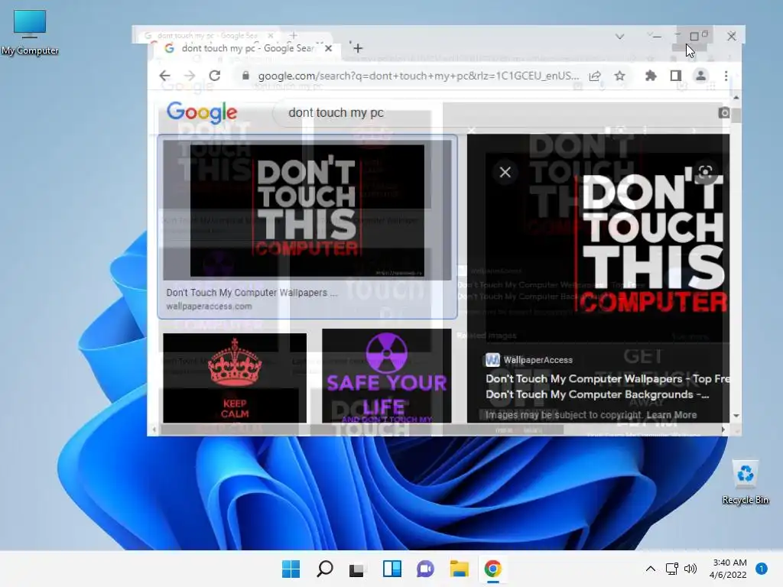Screen dimensions: 783x587
Task: Close the Chrome window
Action: point(732,37)
